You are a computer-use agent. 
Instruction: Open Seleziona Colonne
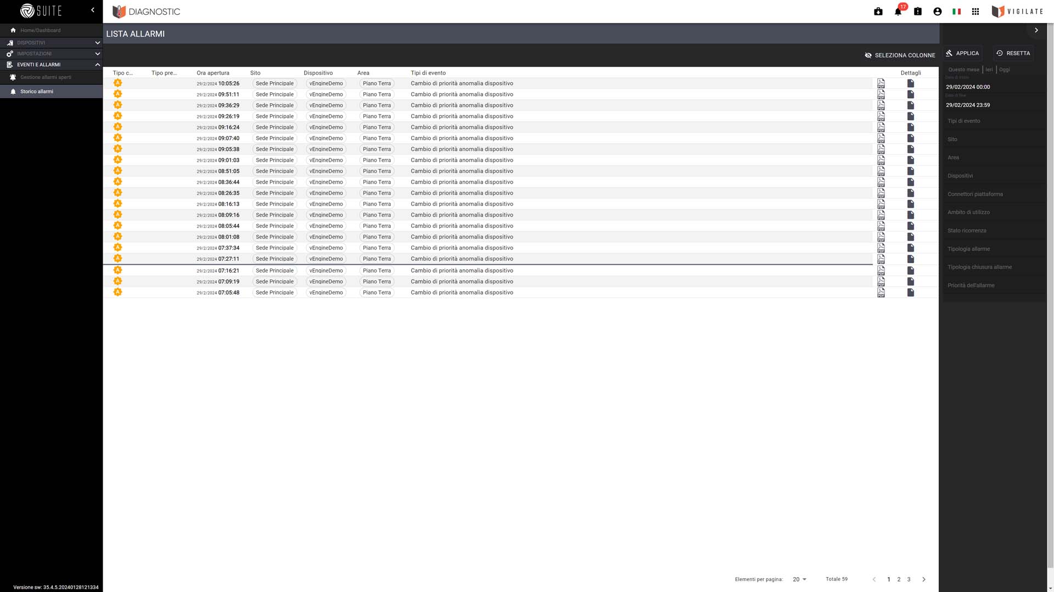tap(900, 55)
